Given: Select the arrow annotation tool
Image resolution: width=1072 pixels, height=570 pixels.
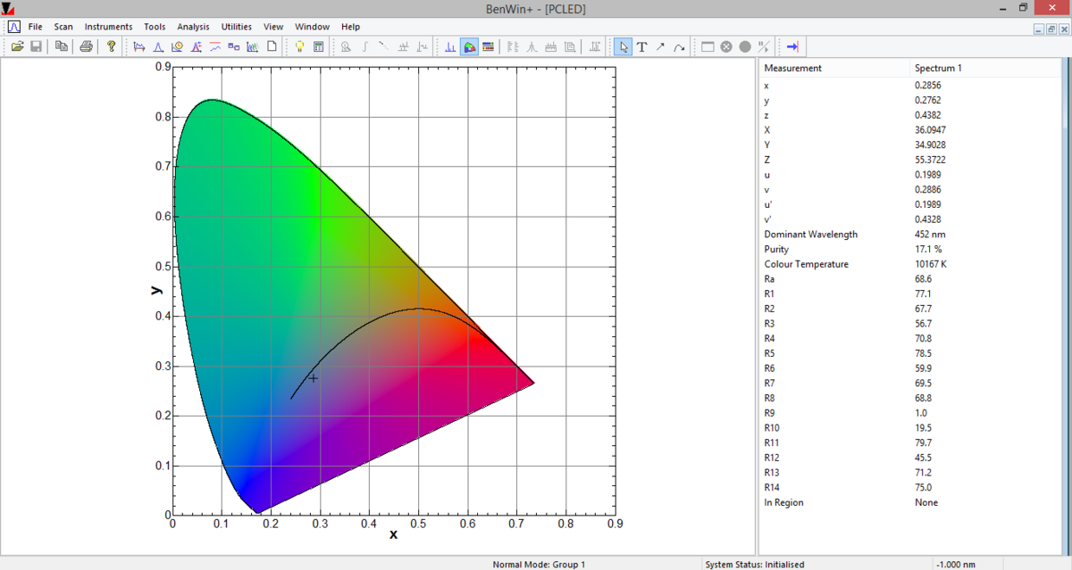Looking at the screenshot, I should click(x=660, y=46).
